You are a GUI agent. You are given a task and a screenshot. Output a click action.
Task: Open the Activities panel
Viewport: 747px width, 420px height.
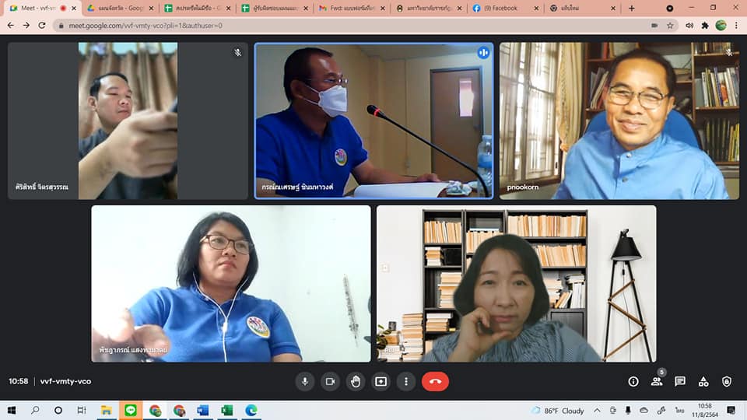(x=703, y=381)
